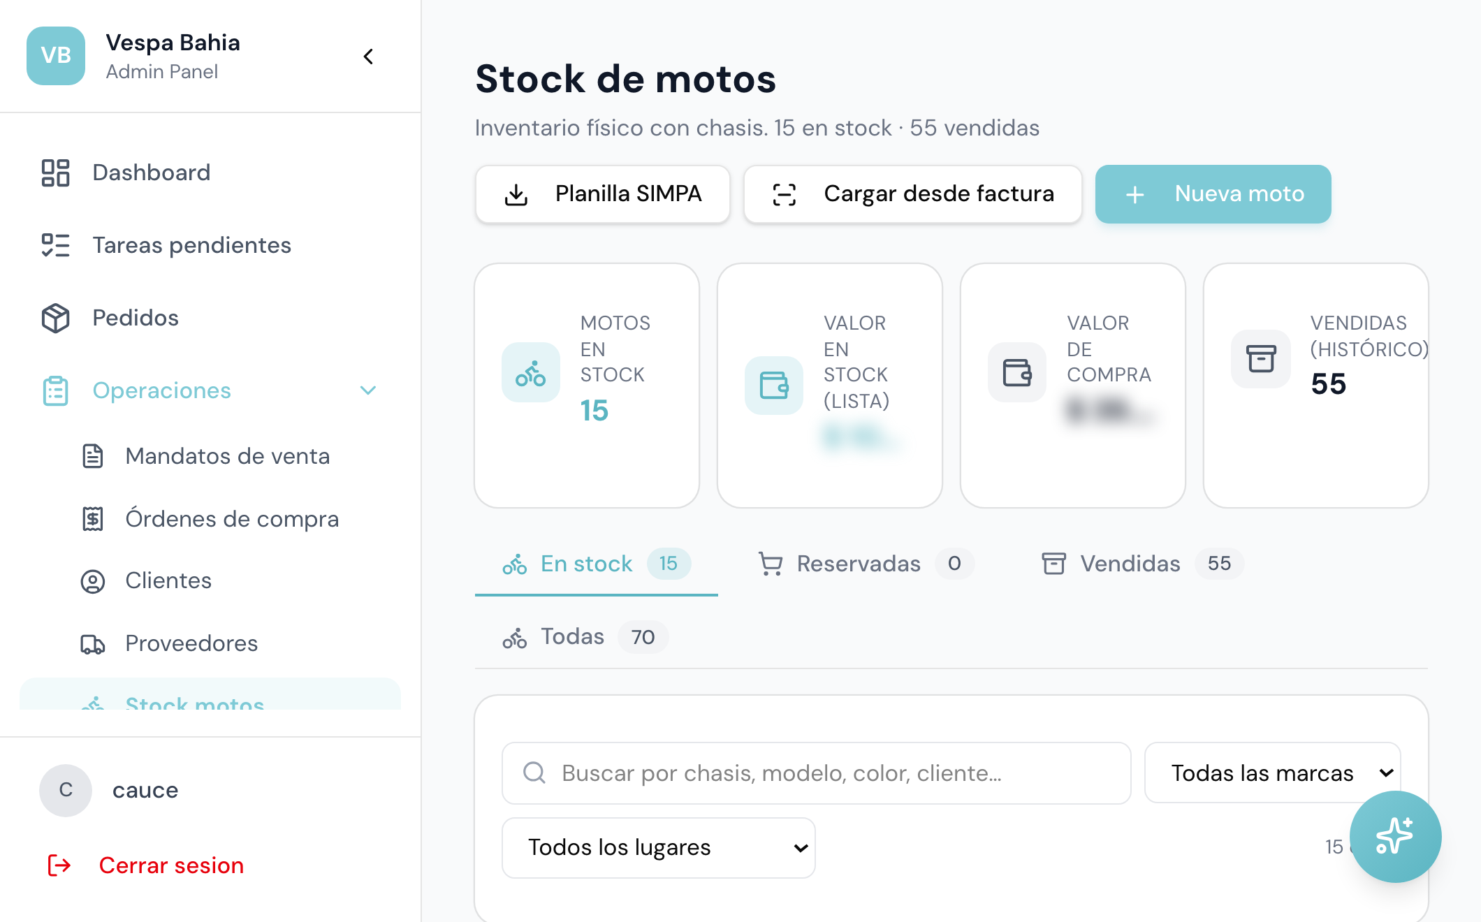Click the sparkle AI assistant floating button
Image resolution: width=1481 pixels, height=922 pixels.
coord(1395,836)
